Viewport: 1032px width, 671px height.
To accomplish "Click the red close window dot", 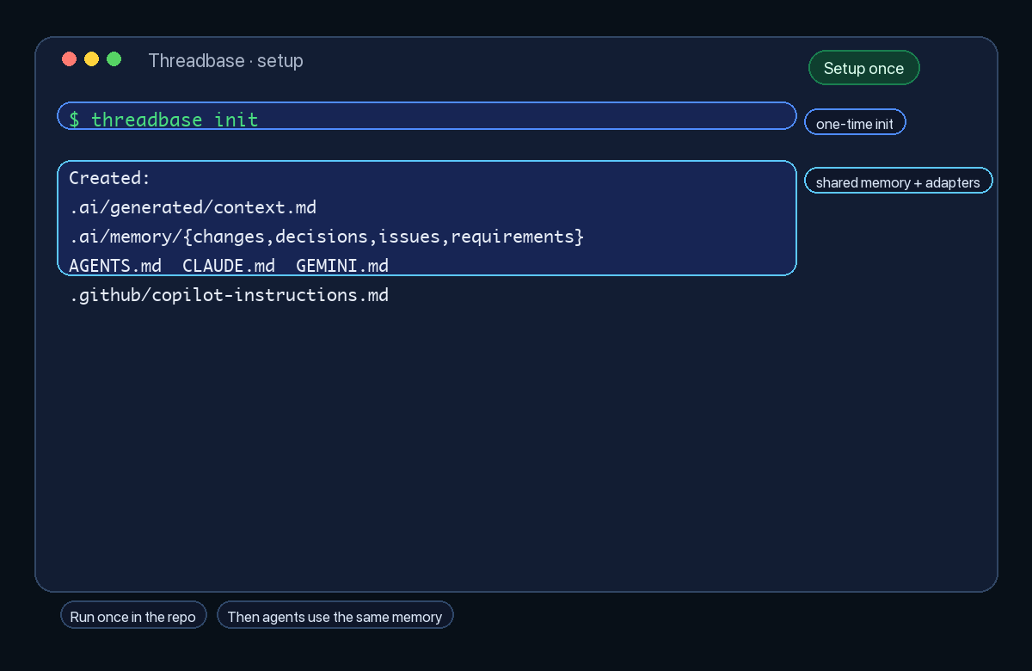I will (x=70, y=59).
